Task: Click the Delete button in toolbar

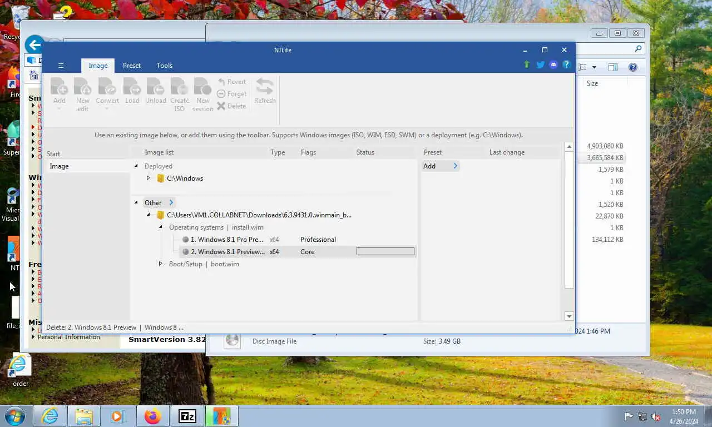Action: (231, 106)
